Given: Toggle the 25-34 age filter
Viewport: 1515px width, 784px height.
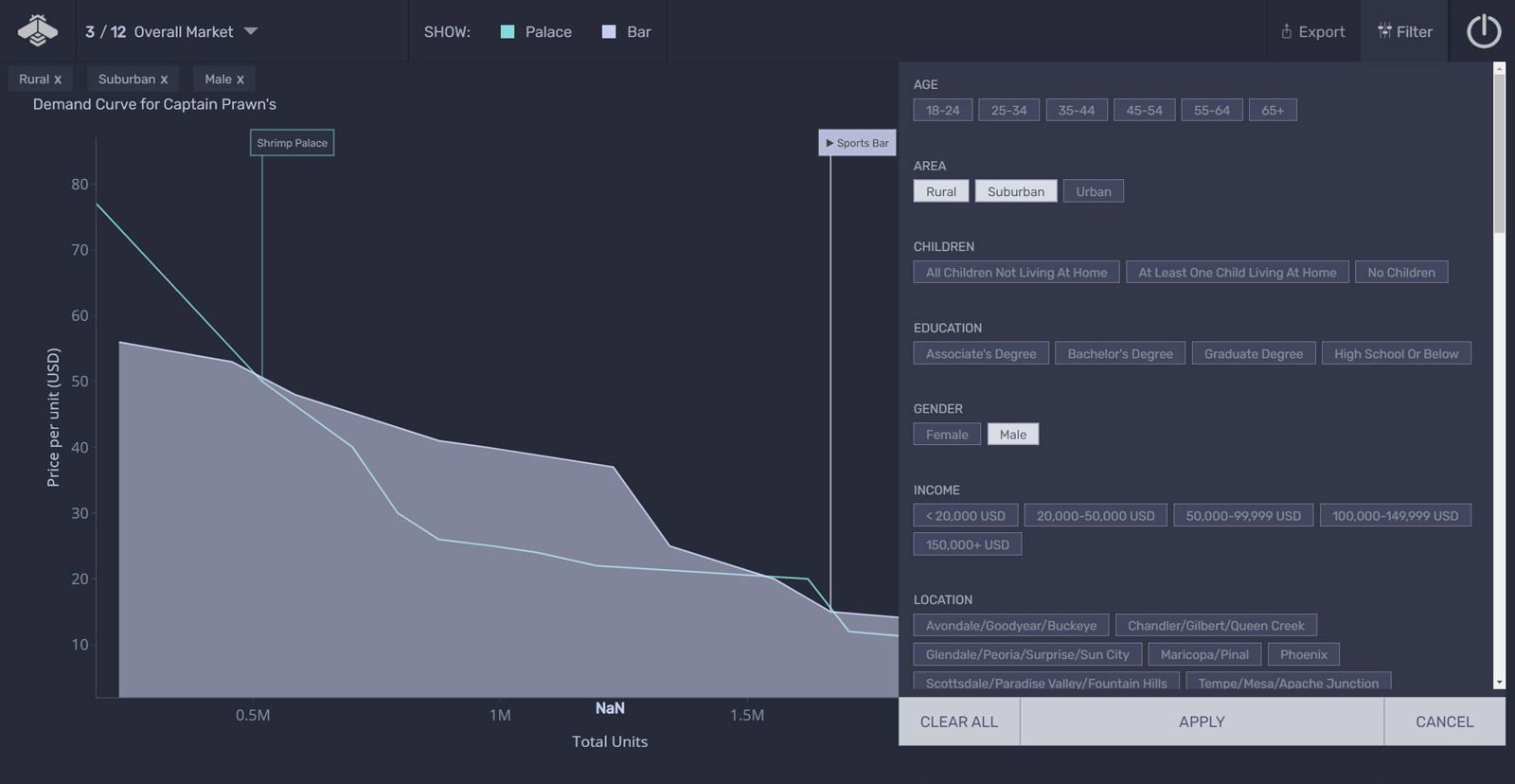Looking at the screenshot, I should point(1009,111).
